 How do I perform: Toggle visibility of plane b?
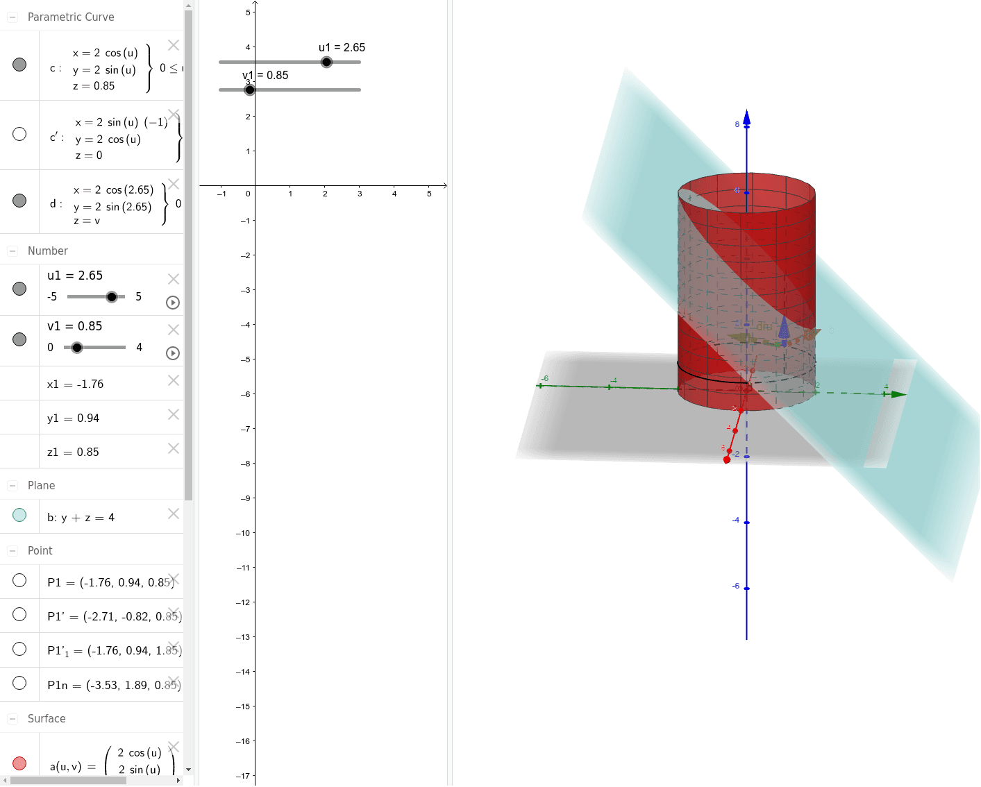click(19, 515)
